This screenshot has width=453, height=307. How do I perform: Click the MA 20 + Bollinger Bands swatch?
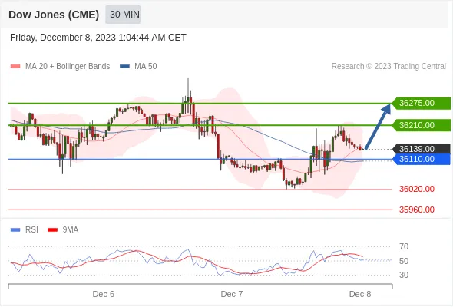(x=15, y=67)
